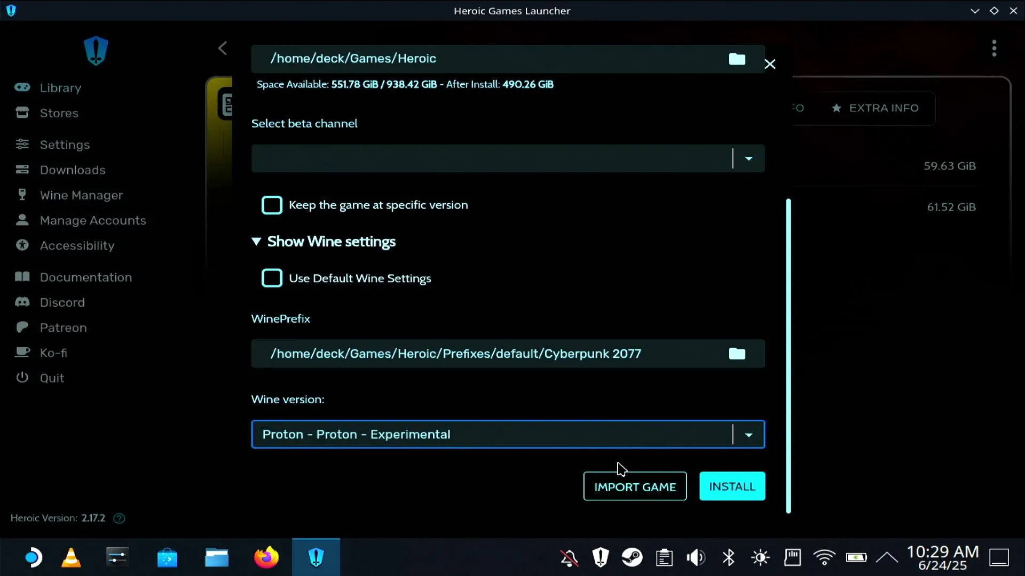The width and height of the screenshot is (1025, 576).
Task: Expand hidden system tray icons
Action: pyautogui.click(x=887, y=558)
